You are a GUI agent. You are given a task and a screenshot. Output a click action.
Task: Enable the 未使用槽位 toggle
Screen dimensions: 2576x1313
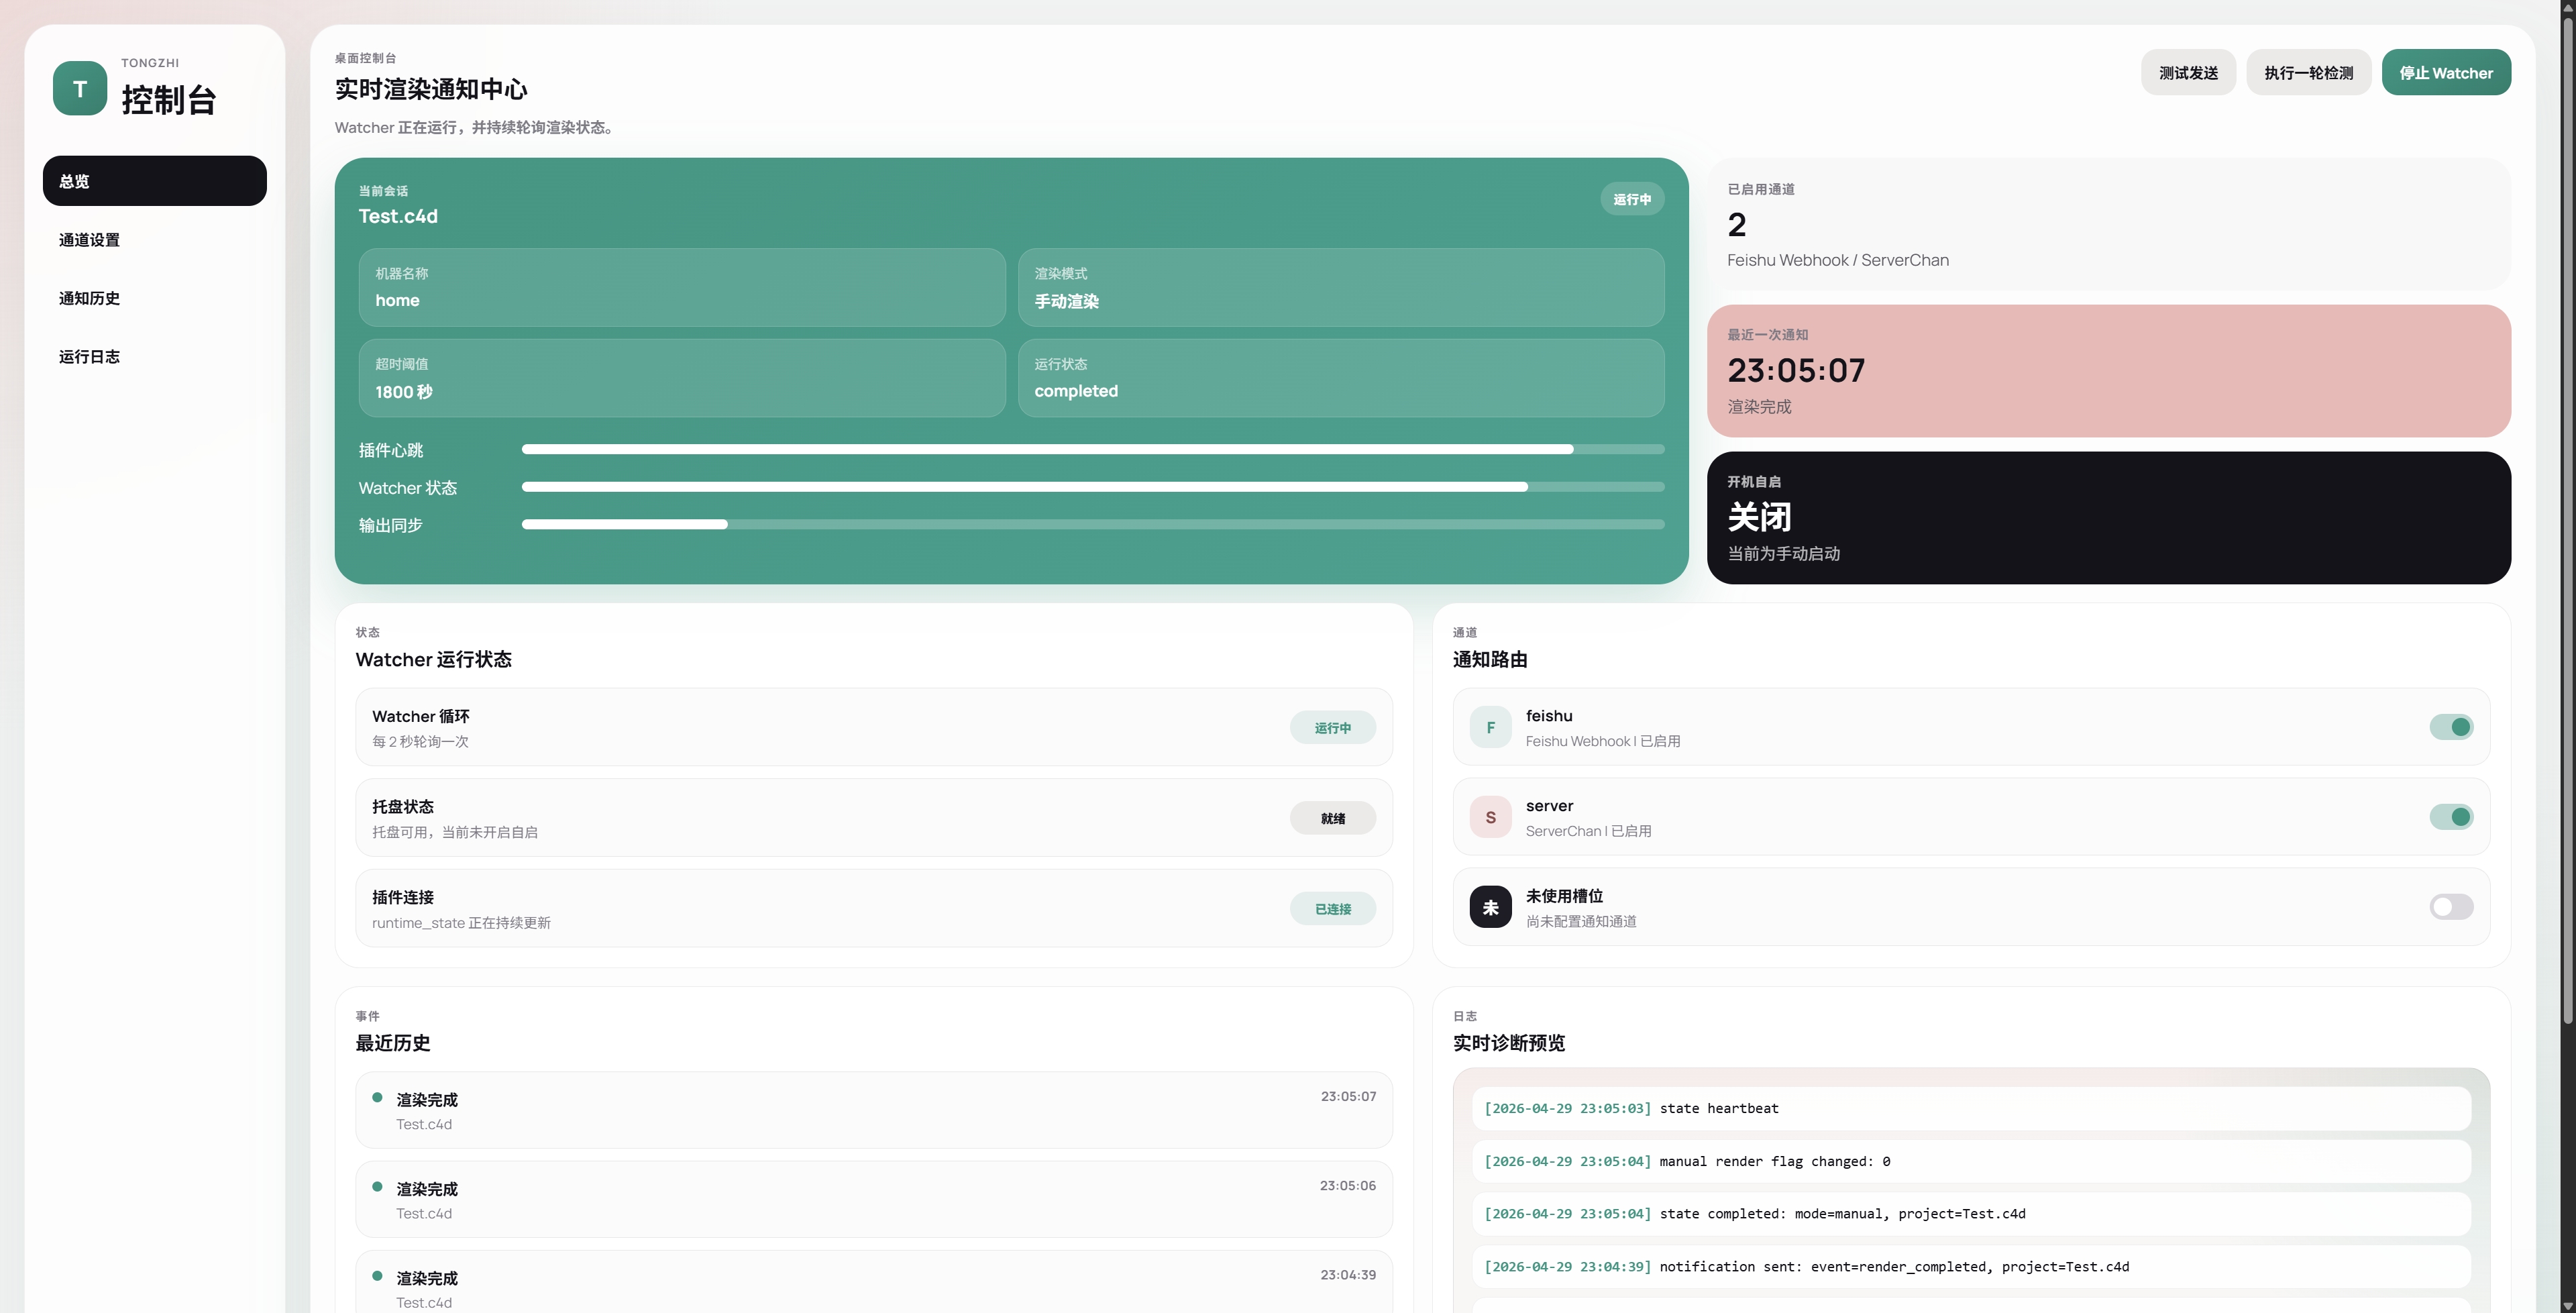[2451, 907]
